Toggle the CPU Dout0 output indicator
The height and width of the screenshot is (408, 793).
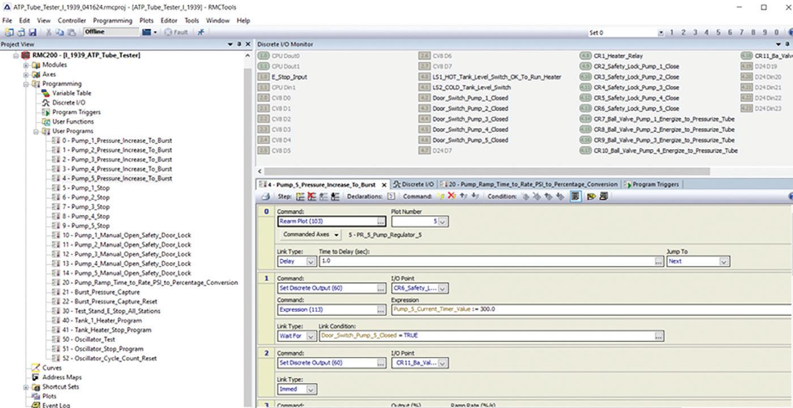[263, 56]
